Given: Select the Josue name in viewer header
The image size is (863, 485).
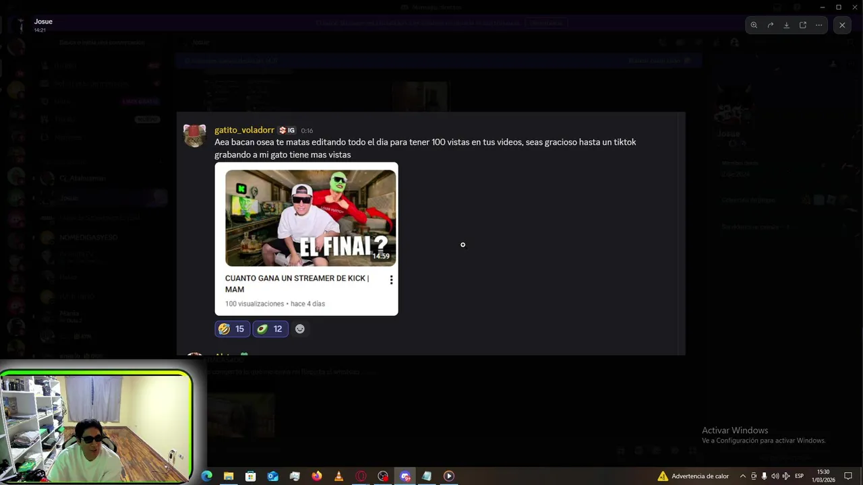Looking at the screenshot, I should (43, 22).
